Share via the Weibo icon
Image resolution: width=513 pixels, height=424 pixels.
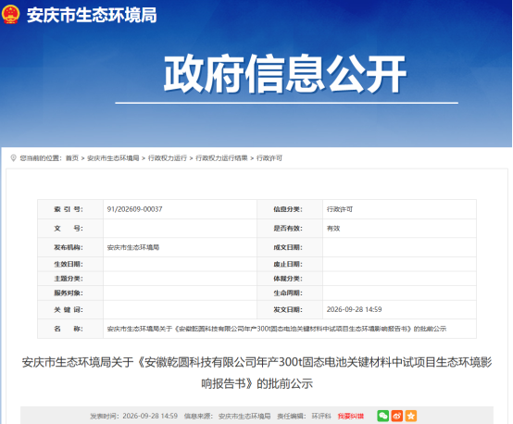[x=397, y=416]
